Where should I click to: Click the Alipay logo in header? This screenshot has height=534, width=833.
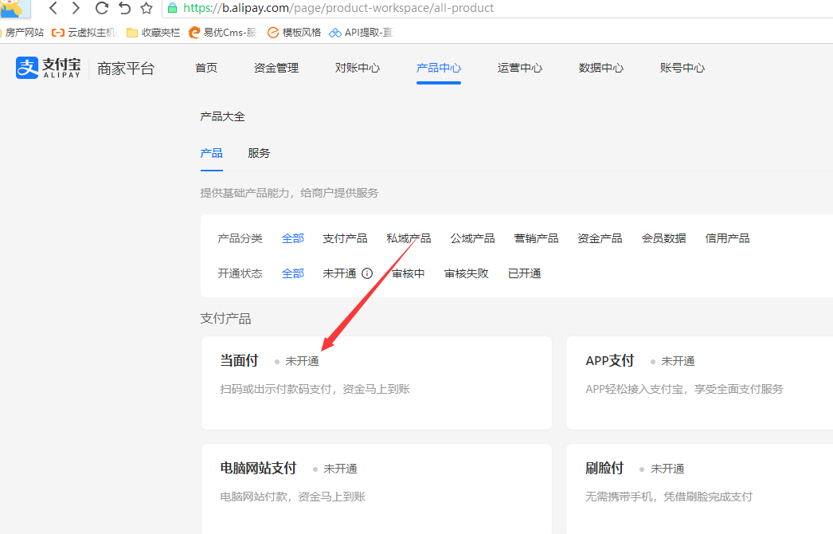click(x=48, y=68)
